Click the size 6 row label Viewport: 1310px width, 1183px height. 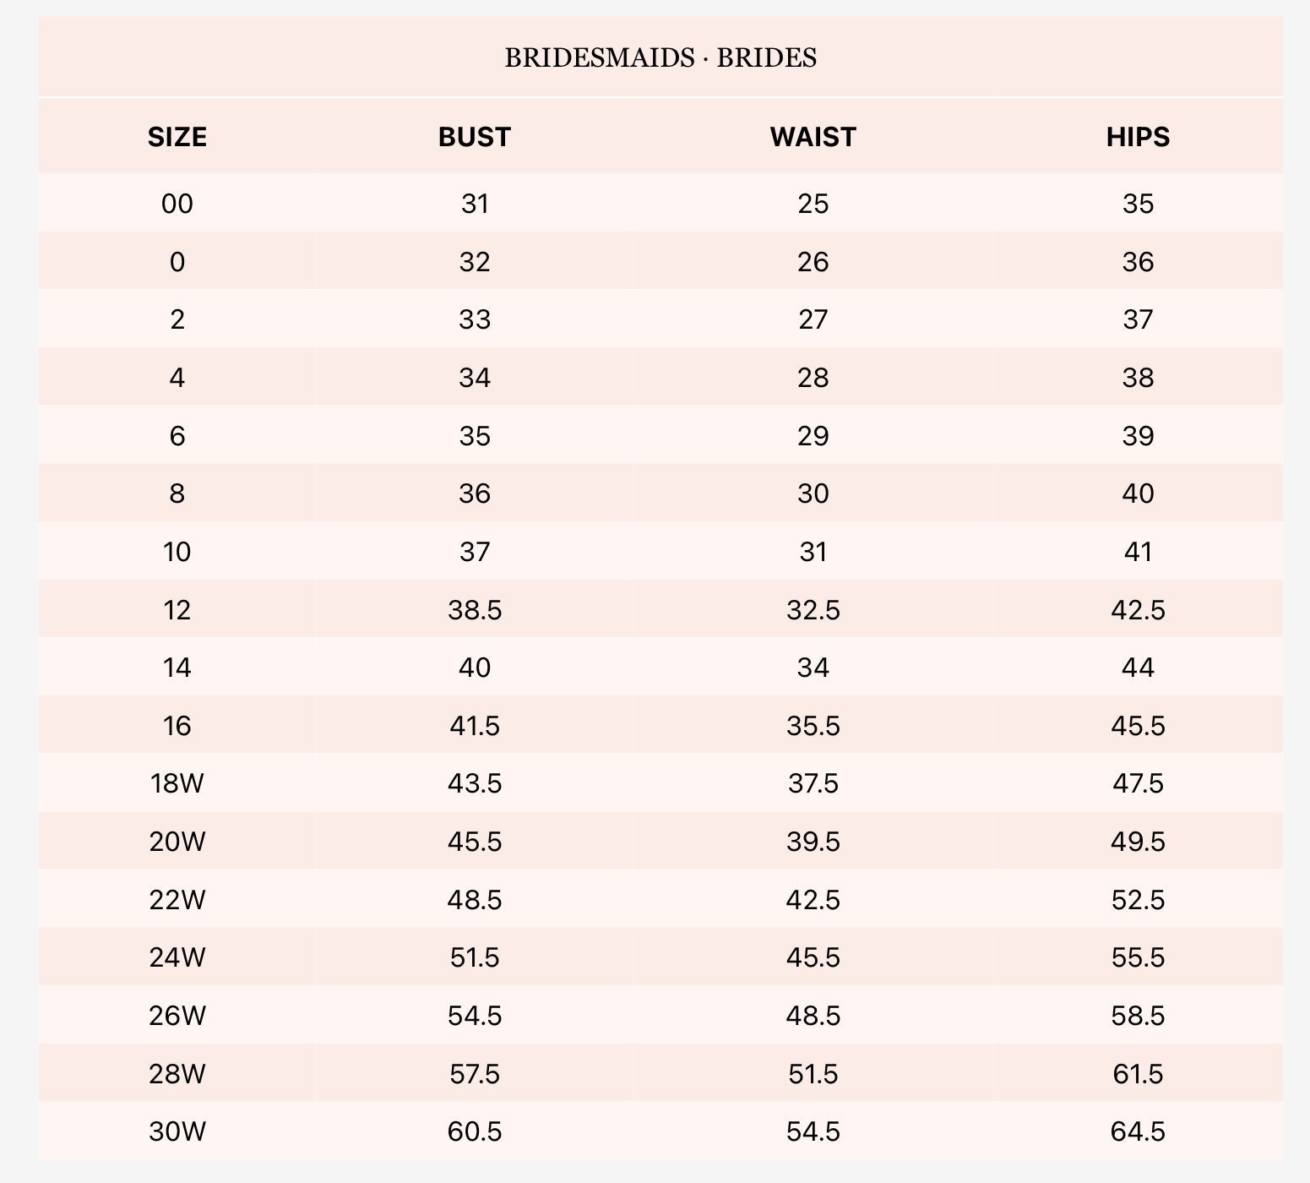click(177, 436)
